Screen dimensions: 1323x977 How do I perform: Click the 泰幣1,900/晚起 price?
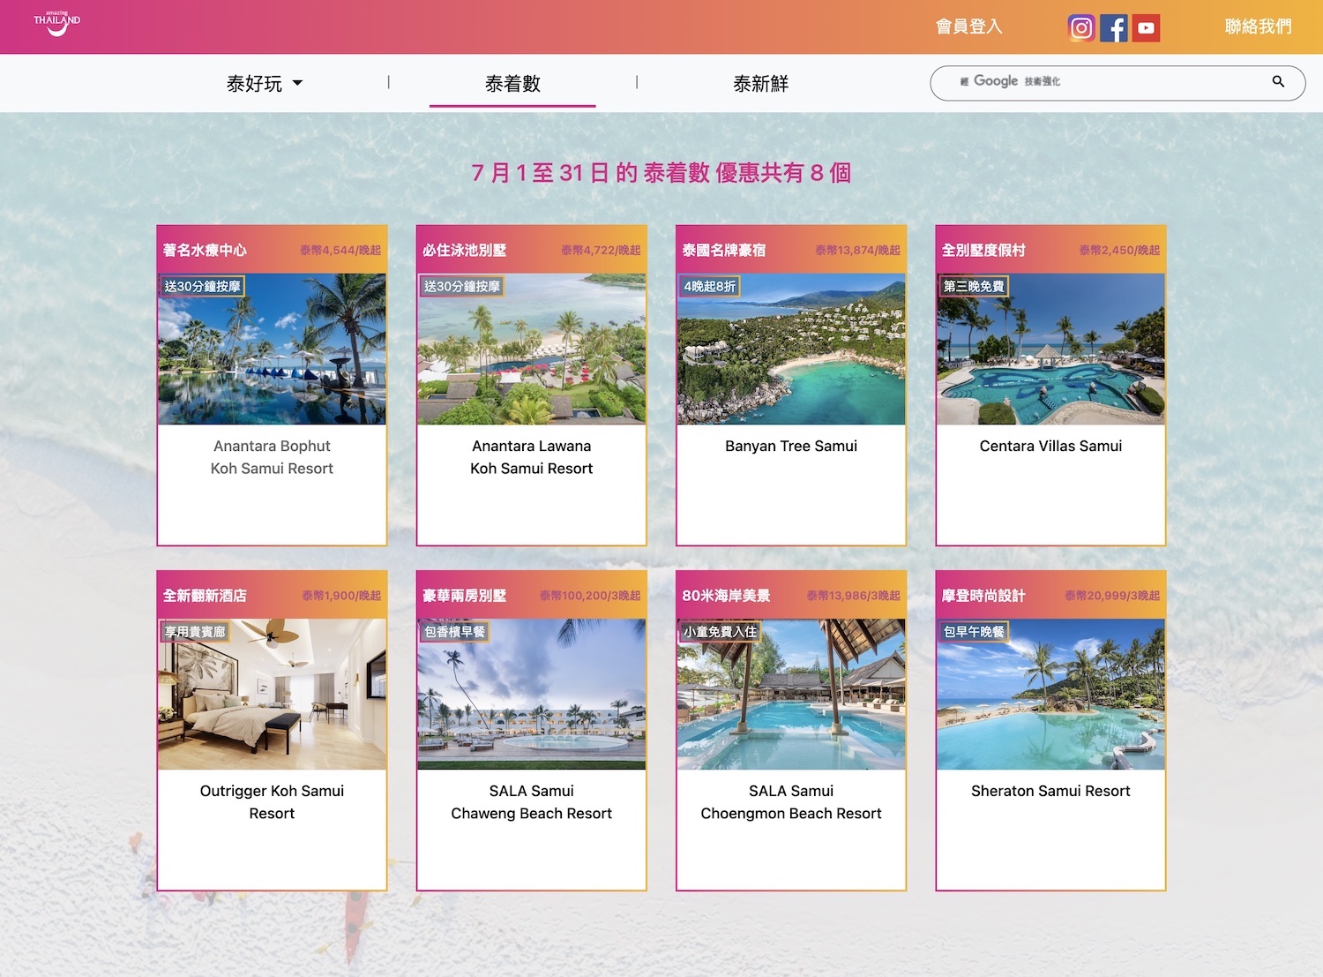tap(341, 596)
